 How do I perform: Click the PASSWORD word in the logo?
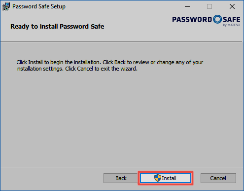[x=192, y=19]
